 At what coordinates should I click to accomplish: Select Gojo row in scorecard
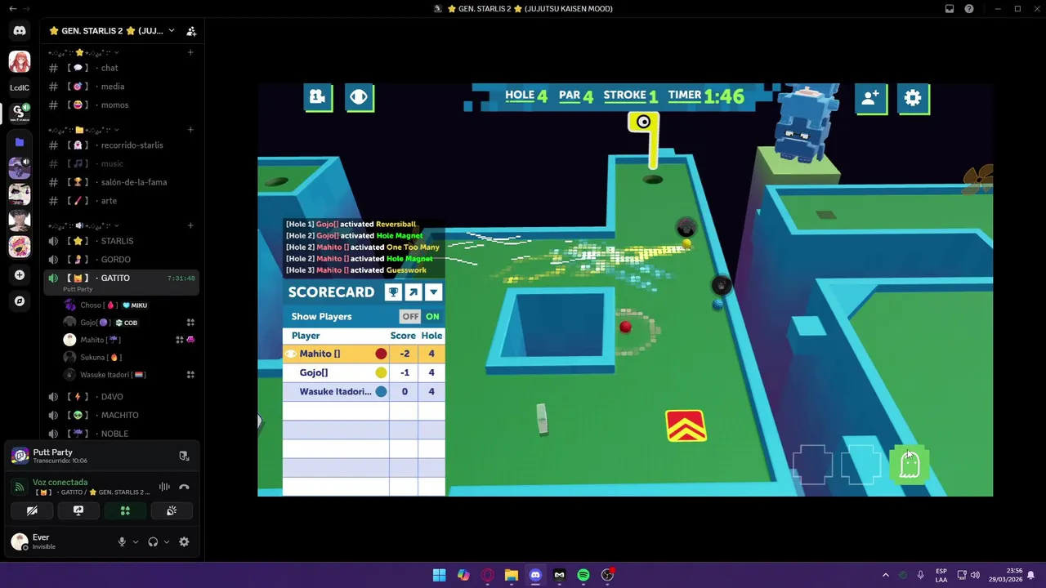click(x=364, y=372)
